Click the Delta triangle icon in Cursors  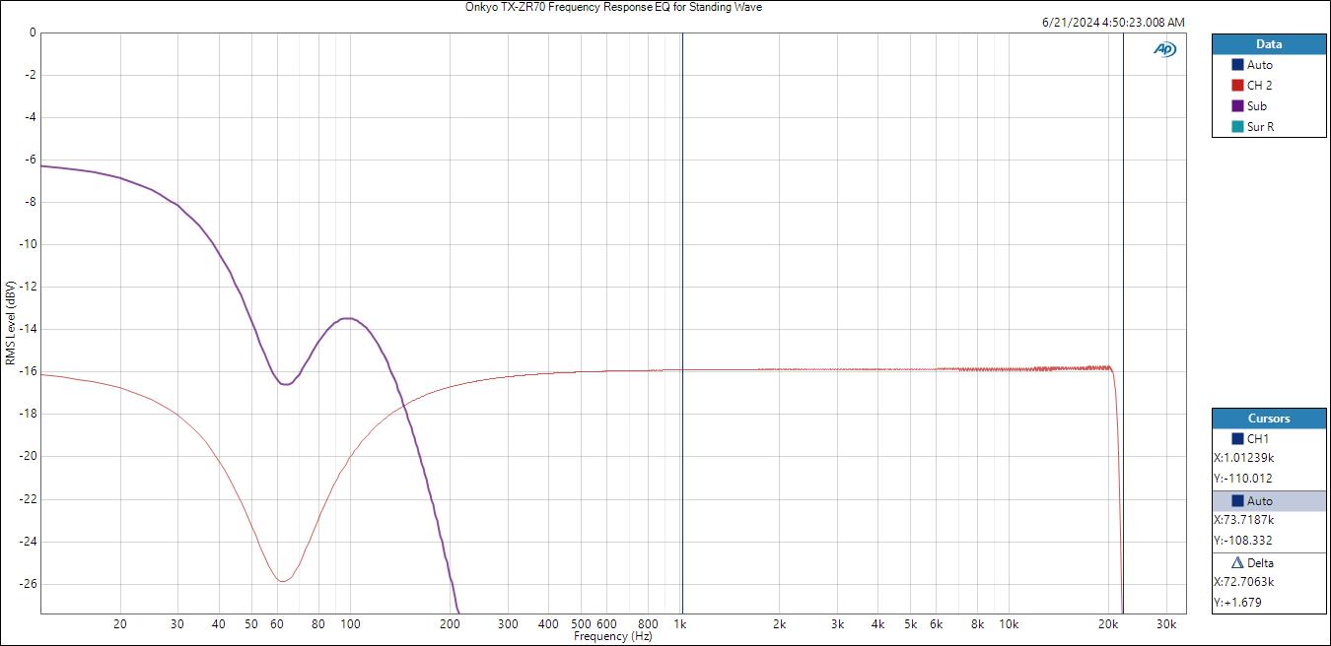point(1237,563)
